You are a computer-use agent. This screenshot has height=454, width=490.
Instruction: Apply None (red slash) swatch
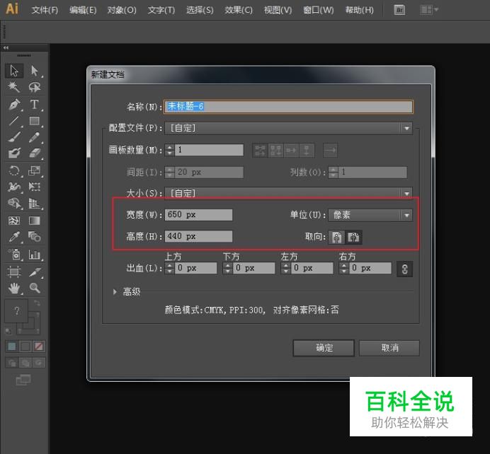click(39, 347)
